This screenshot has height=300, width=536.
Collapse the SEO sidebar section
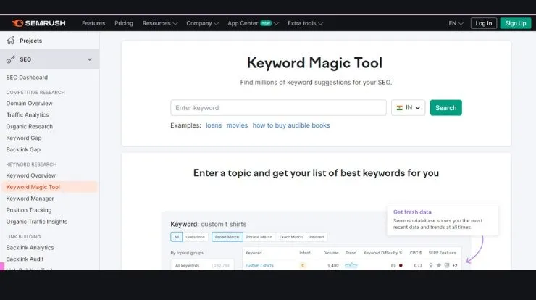coord(90,59)
